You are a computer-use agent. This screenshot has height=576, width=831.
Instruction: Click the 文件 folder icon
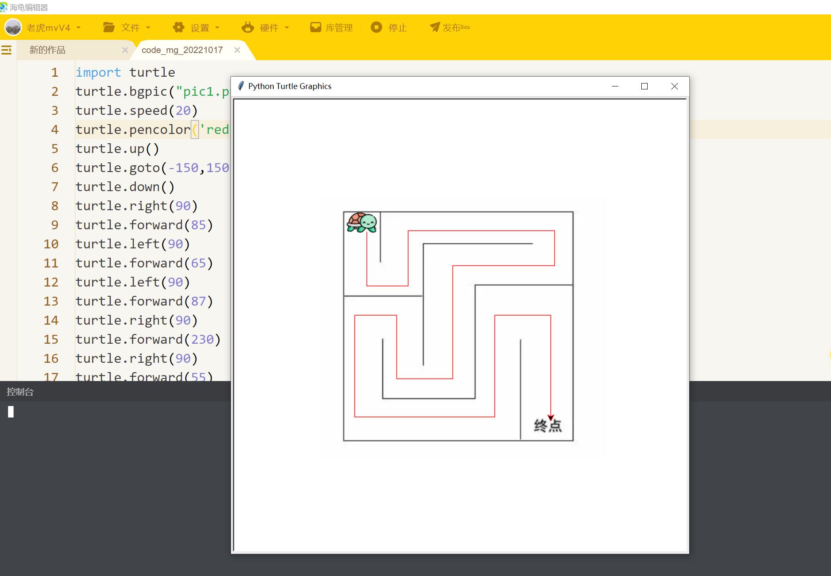109,28
